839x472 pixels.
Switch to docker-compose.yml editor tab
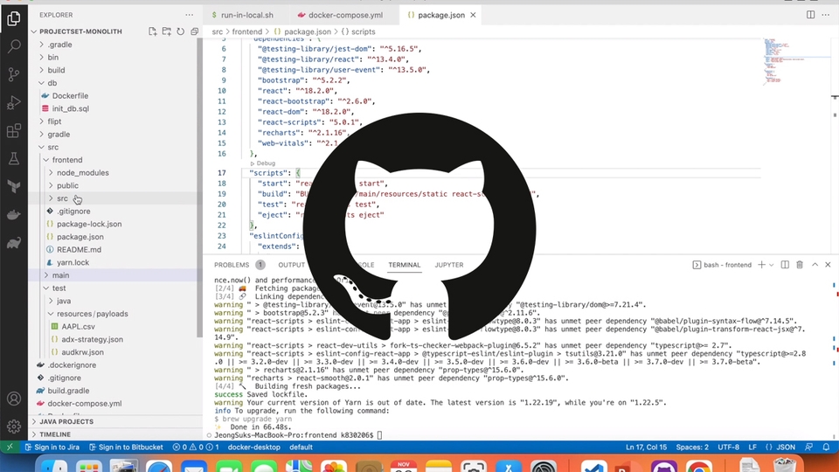[x=345, y=15]
